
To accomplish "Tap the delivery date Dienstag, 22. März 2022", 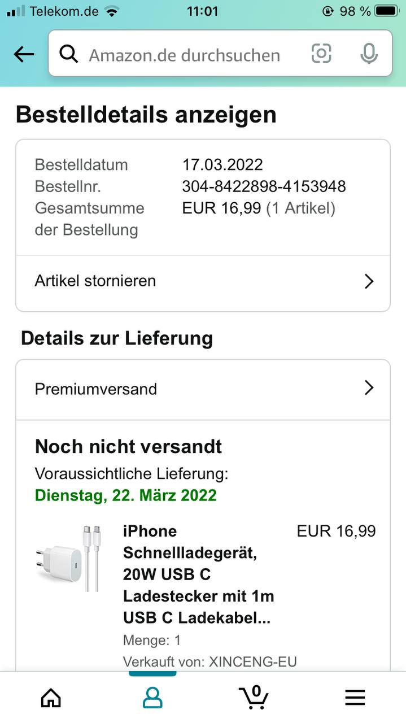I will (x=125, y=495).
